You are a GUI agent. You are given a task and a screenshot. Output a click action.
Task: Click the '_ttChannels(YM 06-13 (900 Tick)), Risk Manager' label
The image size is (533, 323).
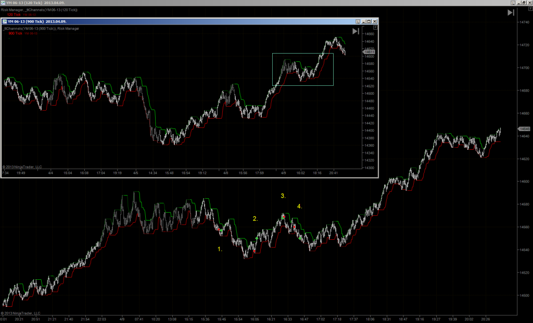pyautogui.click(x=41, y=29)
